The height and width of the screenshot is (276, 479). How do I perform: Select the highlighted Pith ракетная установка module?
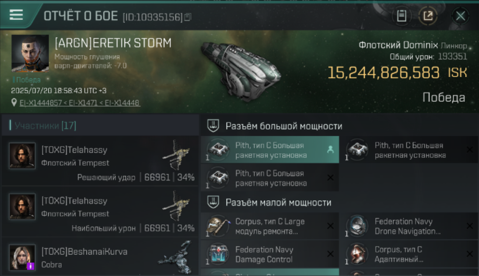[x=270, y=150]
